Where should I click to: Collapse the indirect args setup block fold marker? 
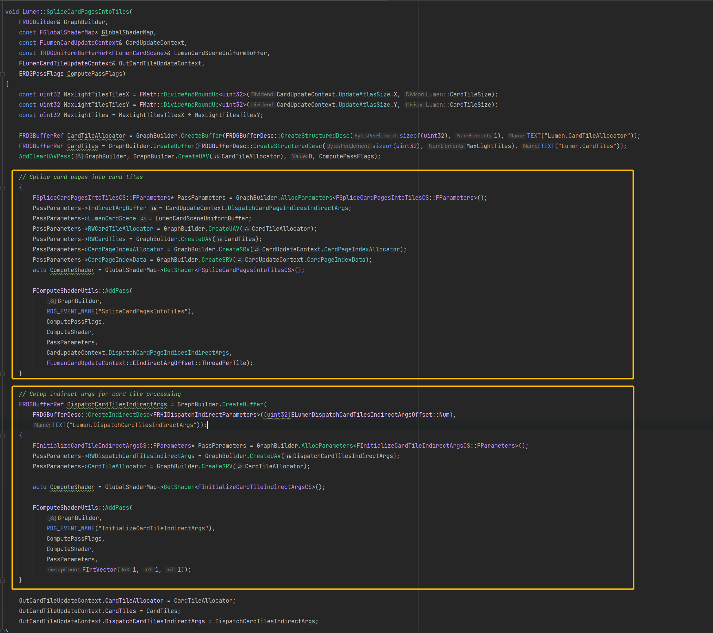(x=3, y=436)
